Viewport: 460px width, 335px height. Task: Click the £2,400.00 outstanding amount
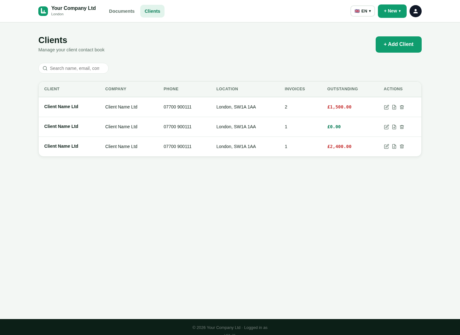coord(339,147)
